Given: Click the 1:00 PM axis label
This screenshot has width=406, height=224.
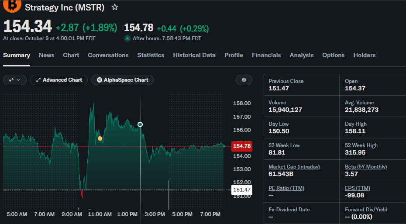Looking at the screenshot, I should click(127, 214).
